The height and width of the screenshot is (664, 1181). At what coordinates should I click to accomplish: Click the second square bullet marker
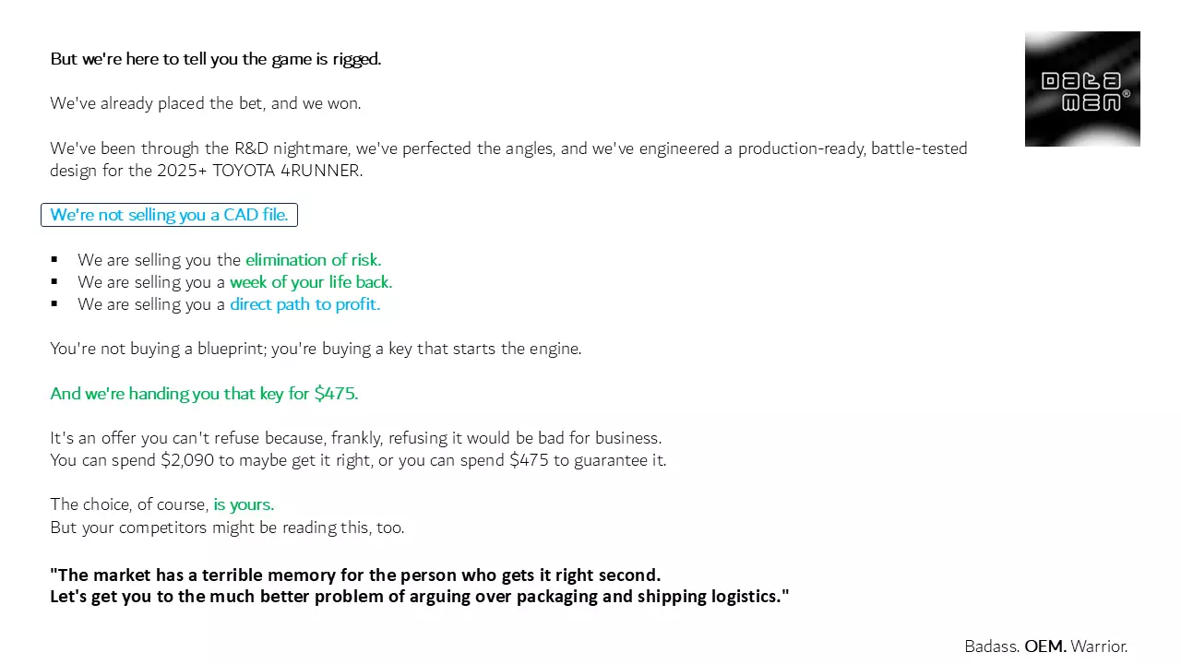pos(55,282)
